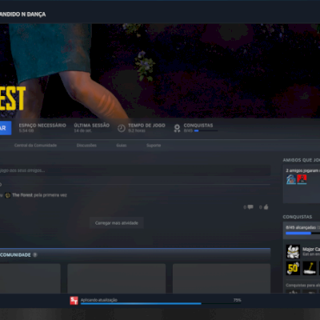Open the yellow 50 achievement icon
The width and height of the screenshot is (320, 320).
tap(293, 268)
